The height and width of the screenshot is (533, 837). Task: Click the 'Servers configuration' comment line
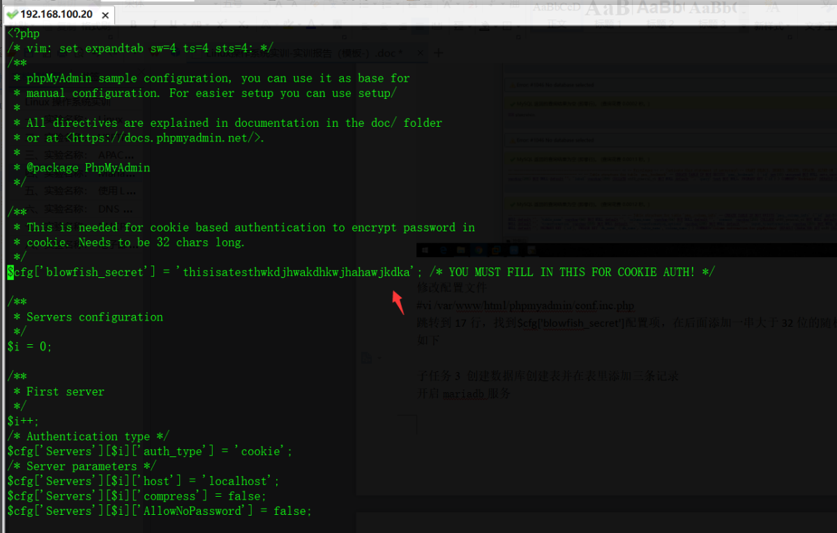click(88, 317)
